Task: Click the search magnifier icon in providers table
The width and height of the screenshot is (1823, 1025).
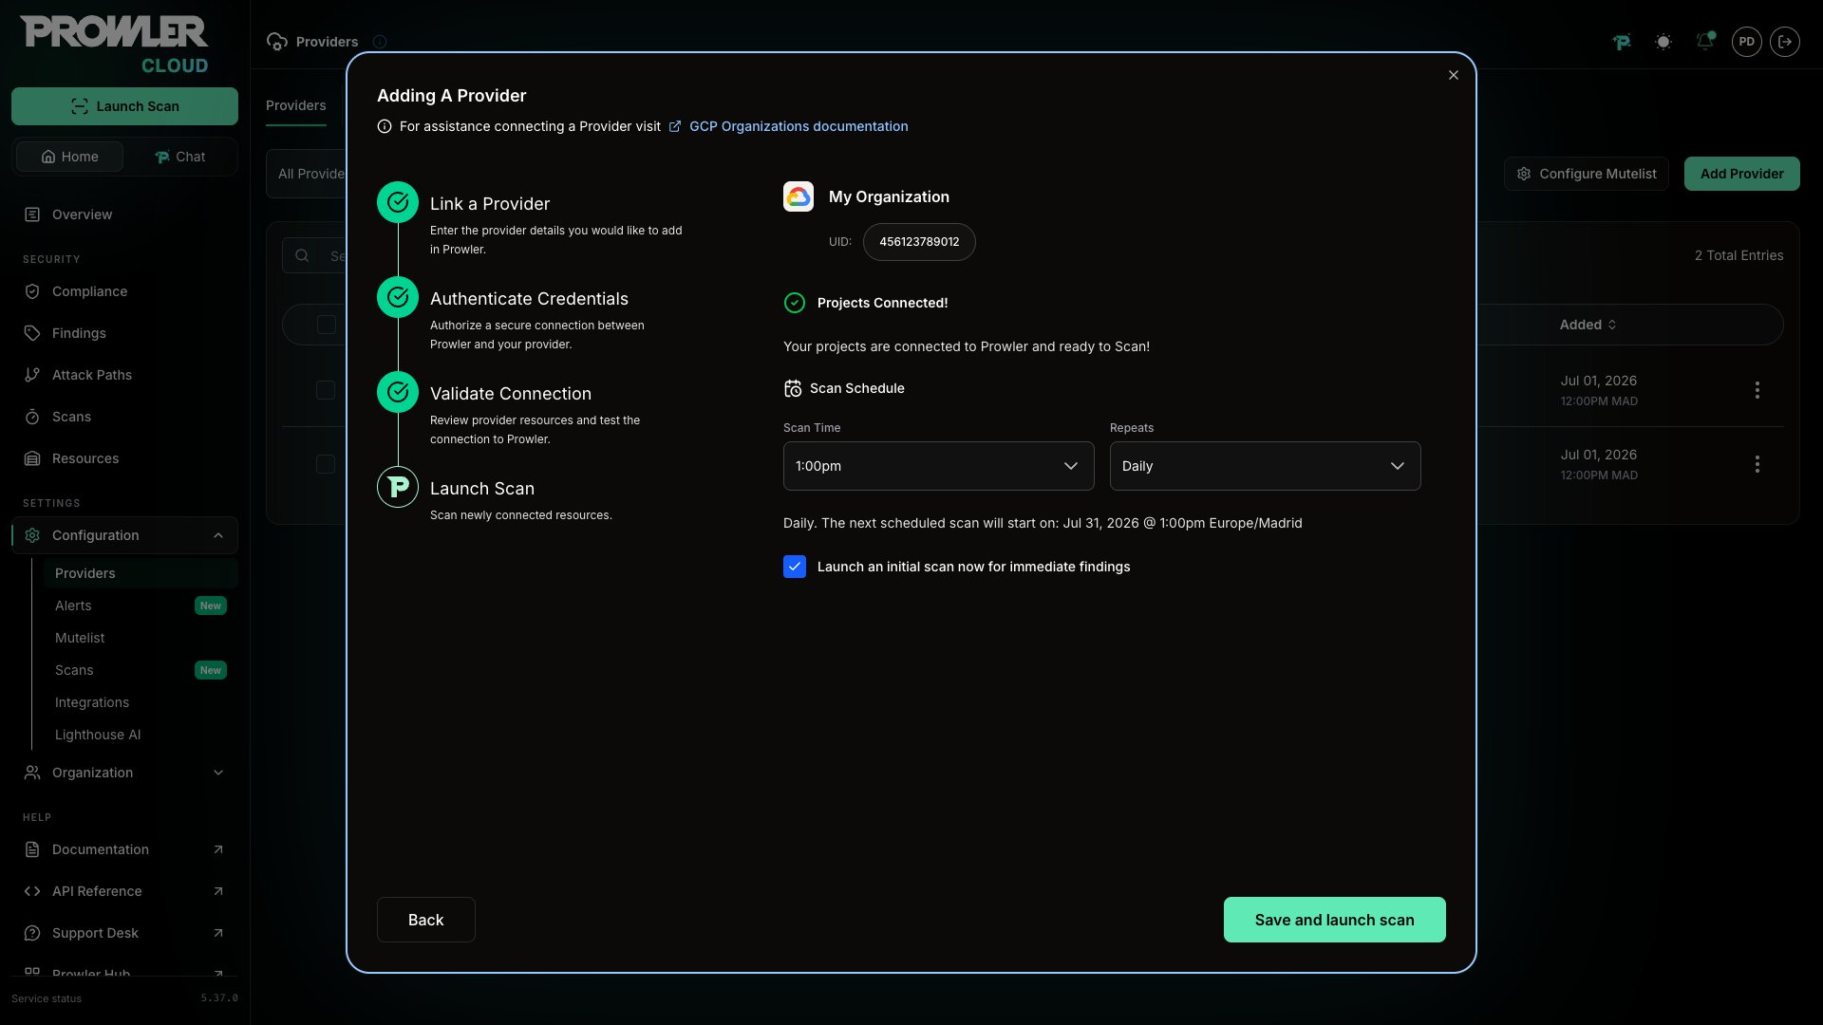Action: 302,255
